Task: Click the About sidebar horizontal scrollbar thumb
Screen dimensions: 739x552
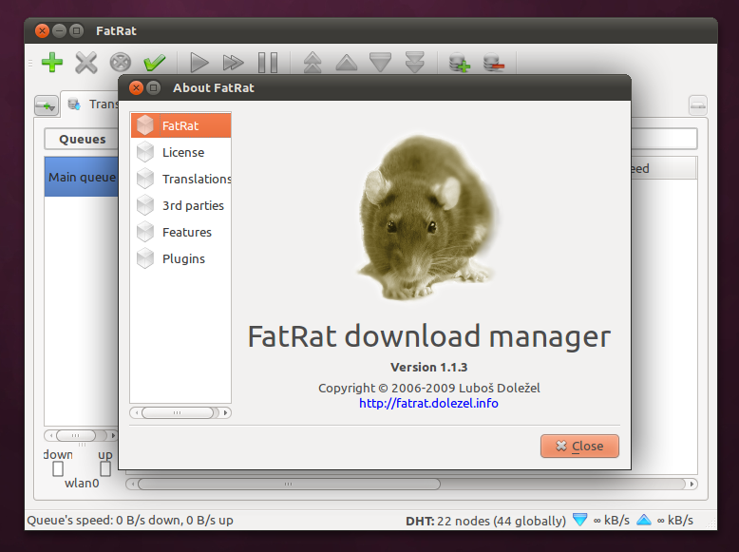Action: tap(178, 413)
